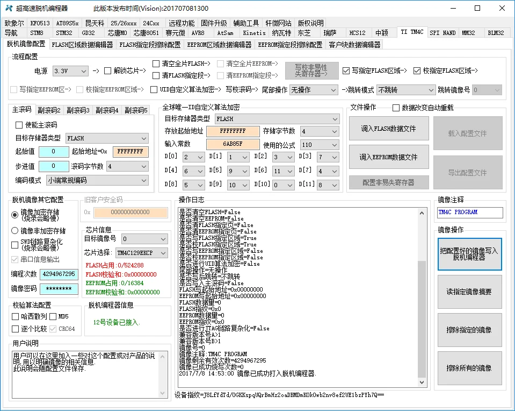The width and height of the screenshot is (515, 411).
Task: Uncheck 校指定FLASH区域 option
Action: [x=417, y=70]
